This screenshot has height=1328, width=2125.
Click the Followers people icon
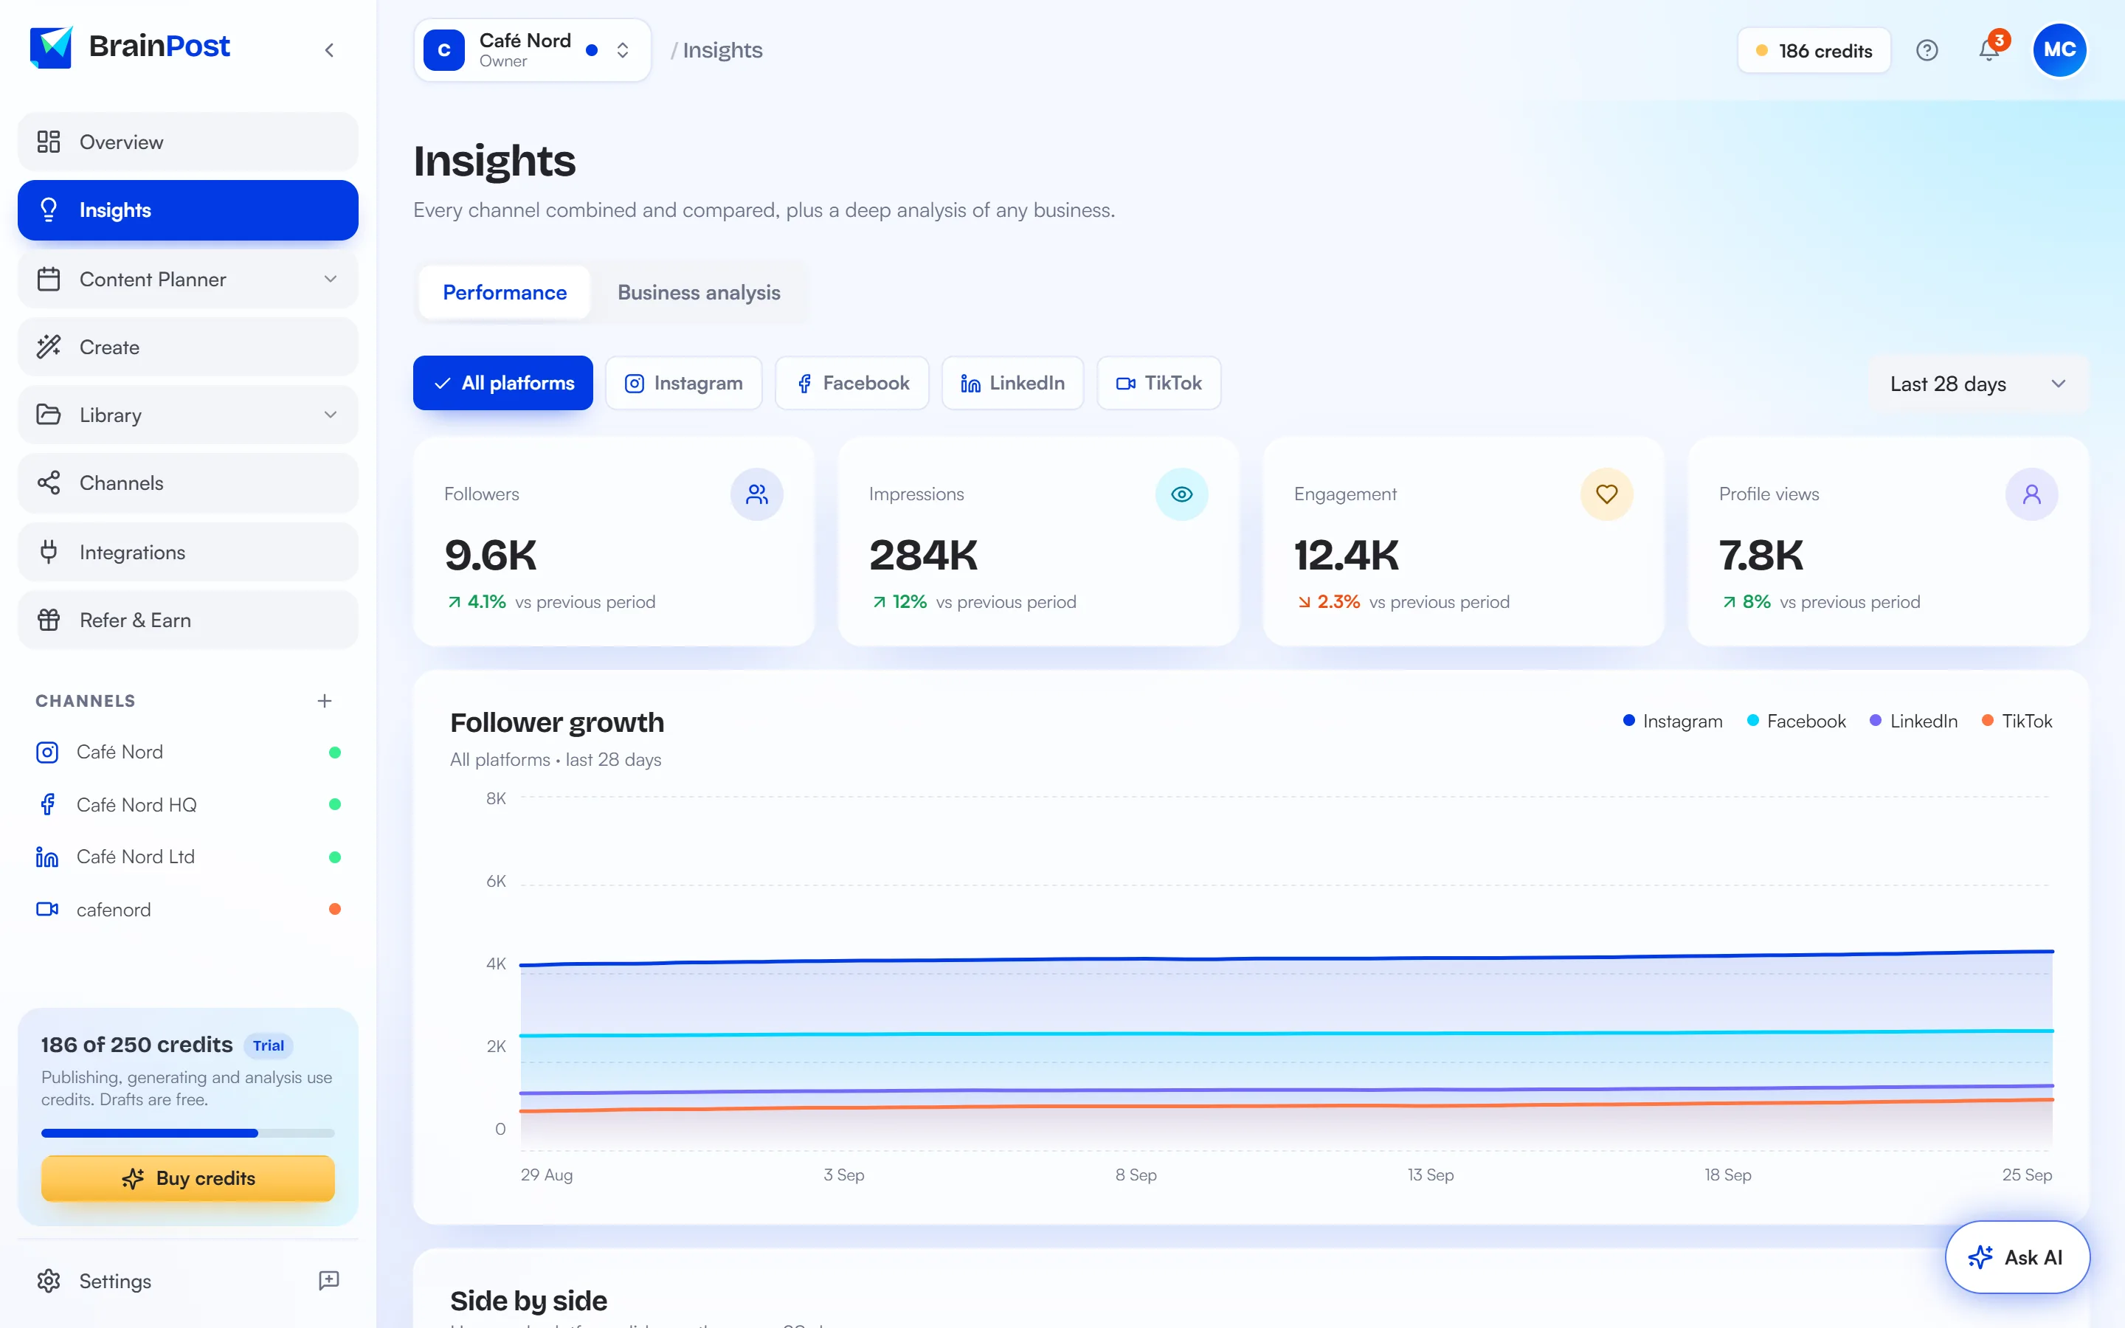pyautogui.click(x=757, y=494)
